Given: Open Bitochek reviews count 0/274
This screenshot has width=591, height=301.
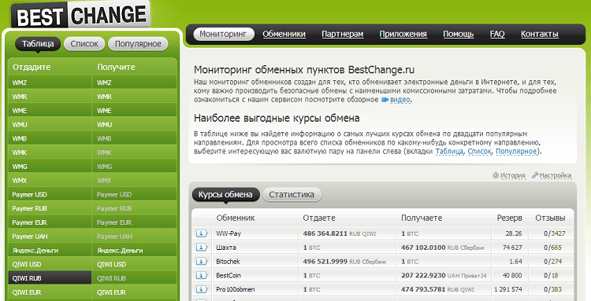Looking at the screenshot, I should (552, 261).
